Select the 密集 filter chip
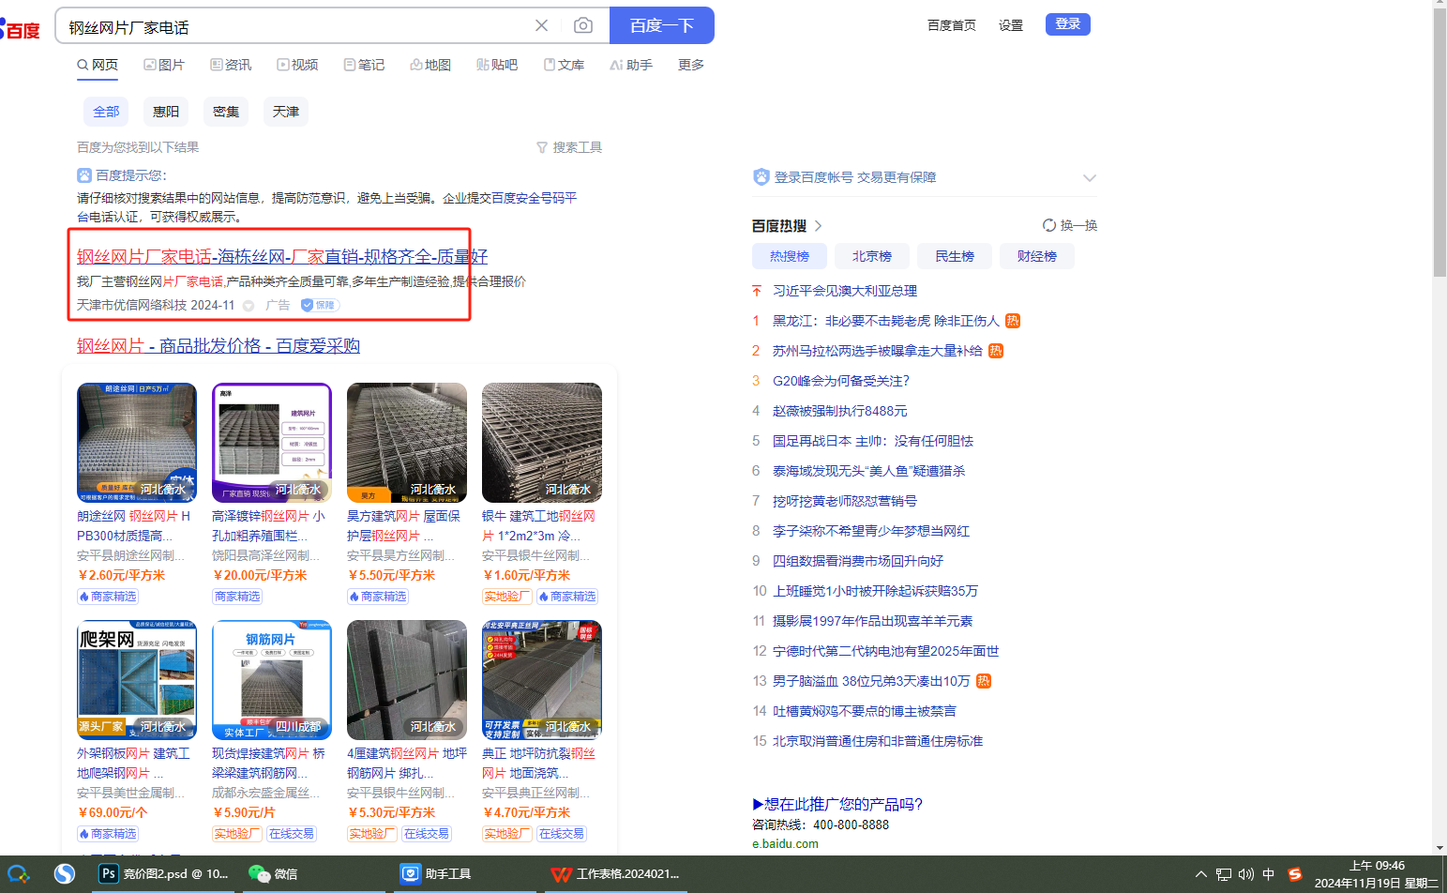Screen dimensions: 1447x893 (226, 112)
